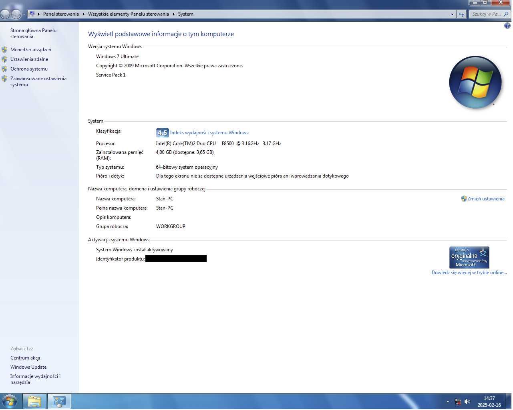Click the network tray icon
The width and height of the screenshot is (513, 410).
458,402
